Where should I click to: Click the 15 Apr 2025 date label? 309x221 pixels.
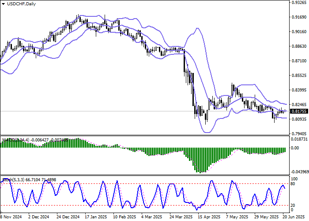[x=207, y=217]
